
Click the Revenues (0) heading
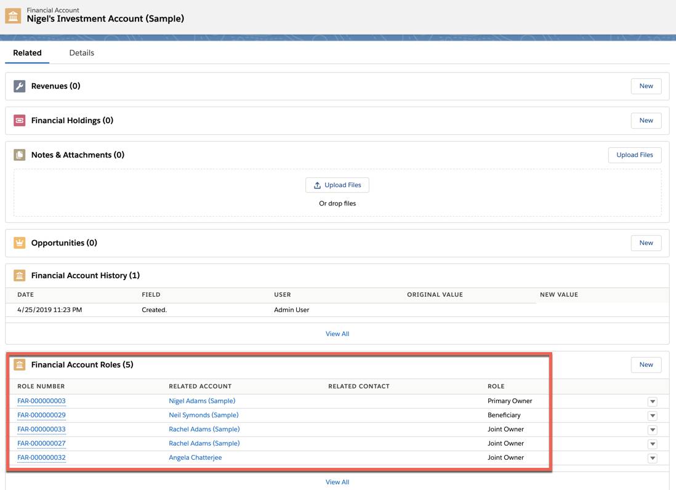[x=55, y=86]
